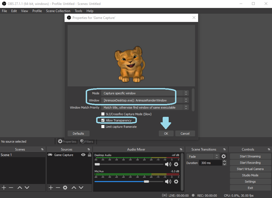
Task: Add a new source with the plus icon
Action: coord(51,188)
